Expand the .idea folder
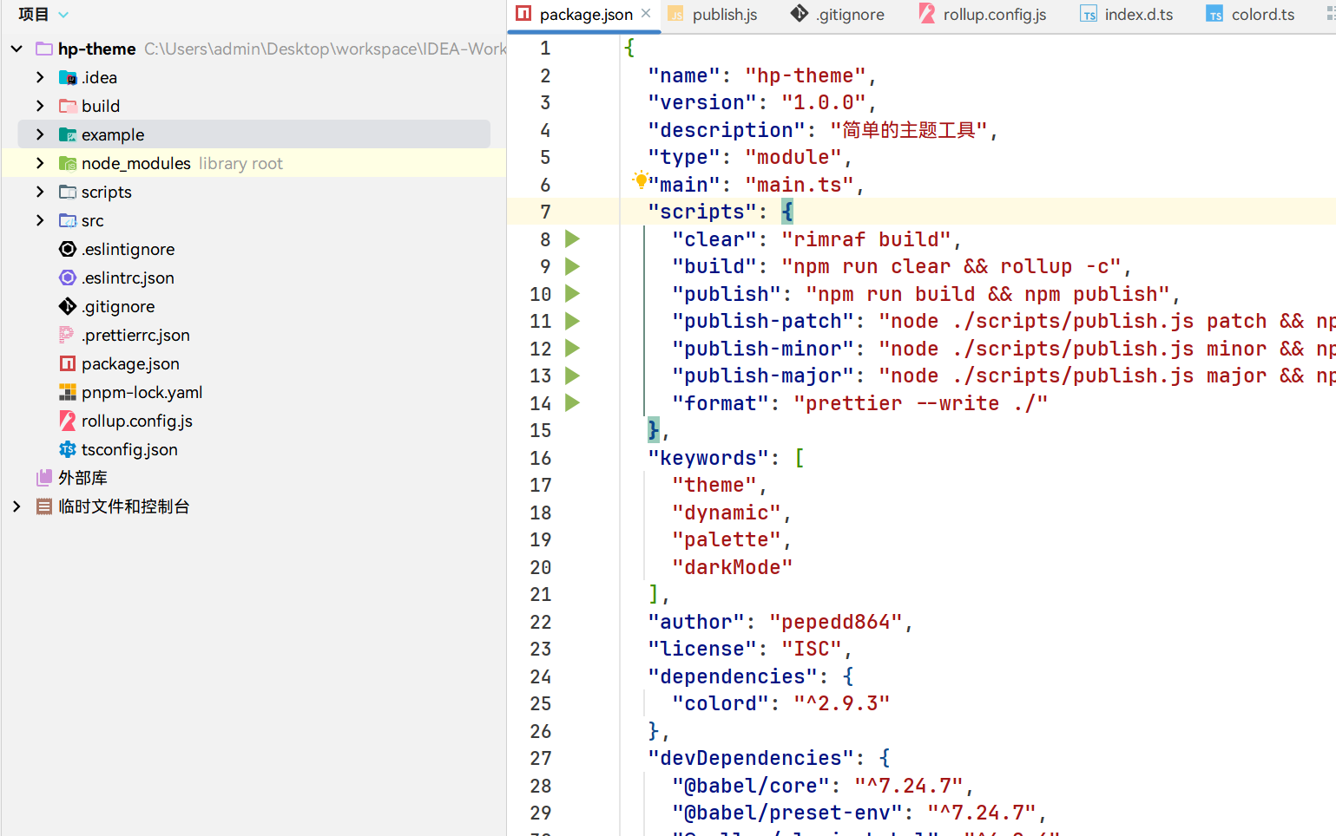Screen dimensions: 1336x836 click(40, 77)
